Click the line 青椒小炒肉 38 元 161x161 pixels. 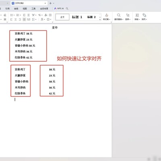pos(25,45)
